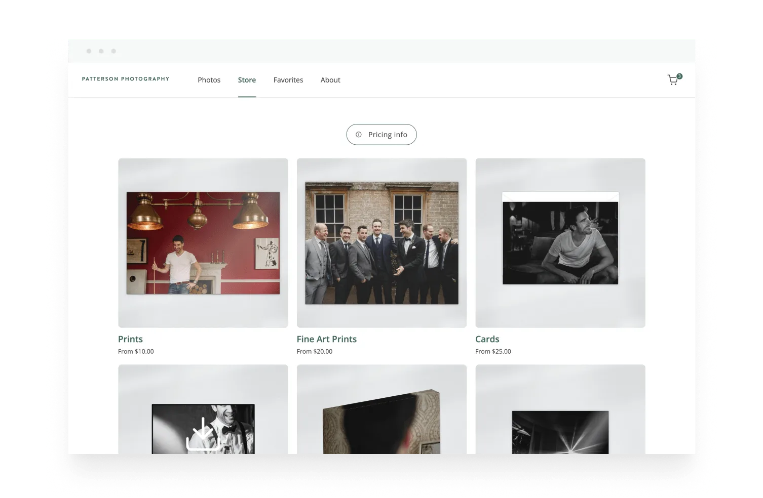Click the middle window control dot

click(x=101, y=51)
